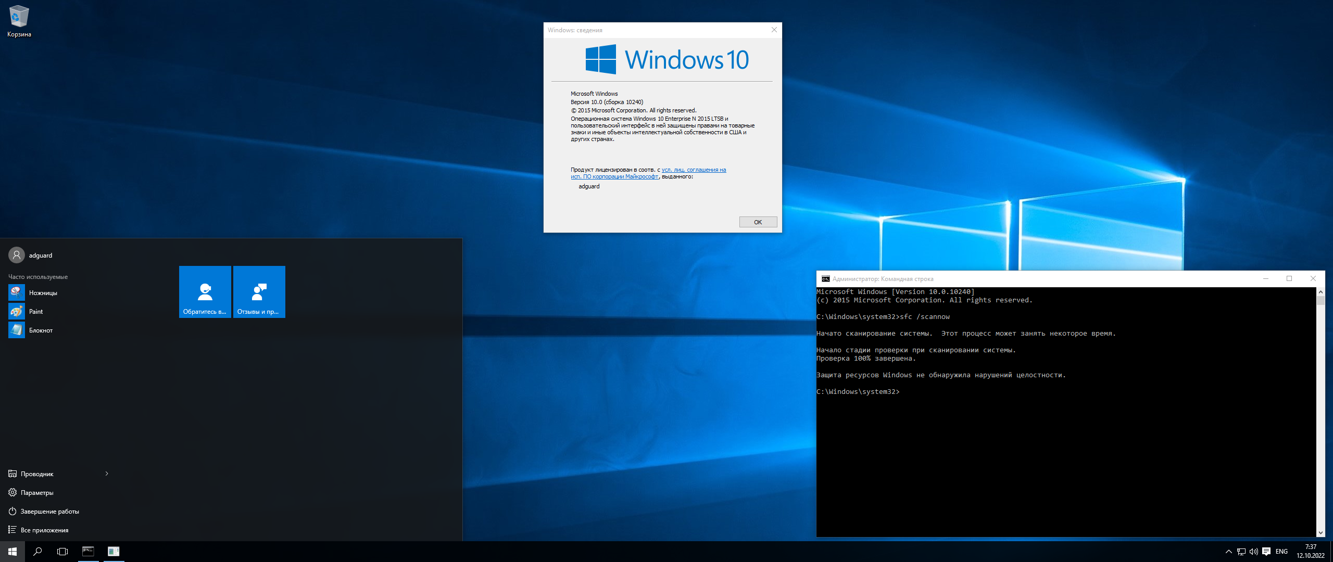
Task: Switch to Command Prompt taskbar button
Action: click(x=88, y=552)
